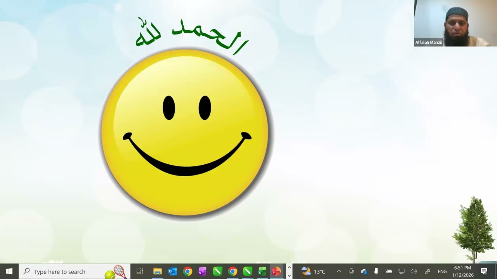The image size is (497, 279).
Task: Open the clock showing 6:51 PM
Action: tap(462, 271)
